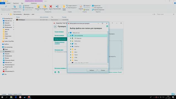Viewport: 176px width, 99px height.
Task: Expand the Этот компьютер node in the tree
Action: point(71,35)
